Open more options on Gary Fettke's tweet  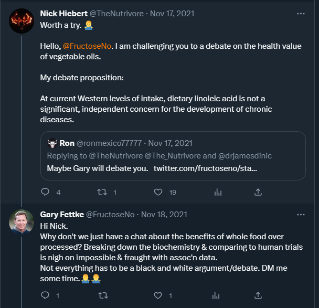(301, 215)
